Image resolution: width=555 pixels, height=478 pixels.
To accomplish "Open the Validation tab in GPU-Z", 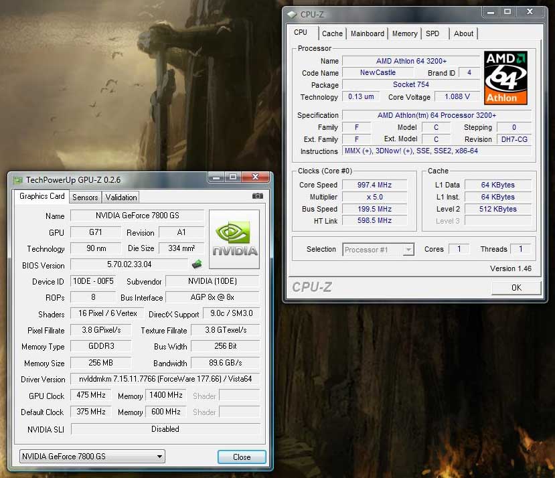I will click(121, 197).
